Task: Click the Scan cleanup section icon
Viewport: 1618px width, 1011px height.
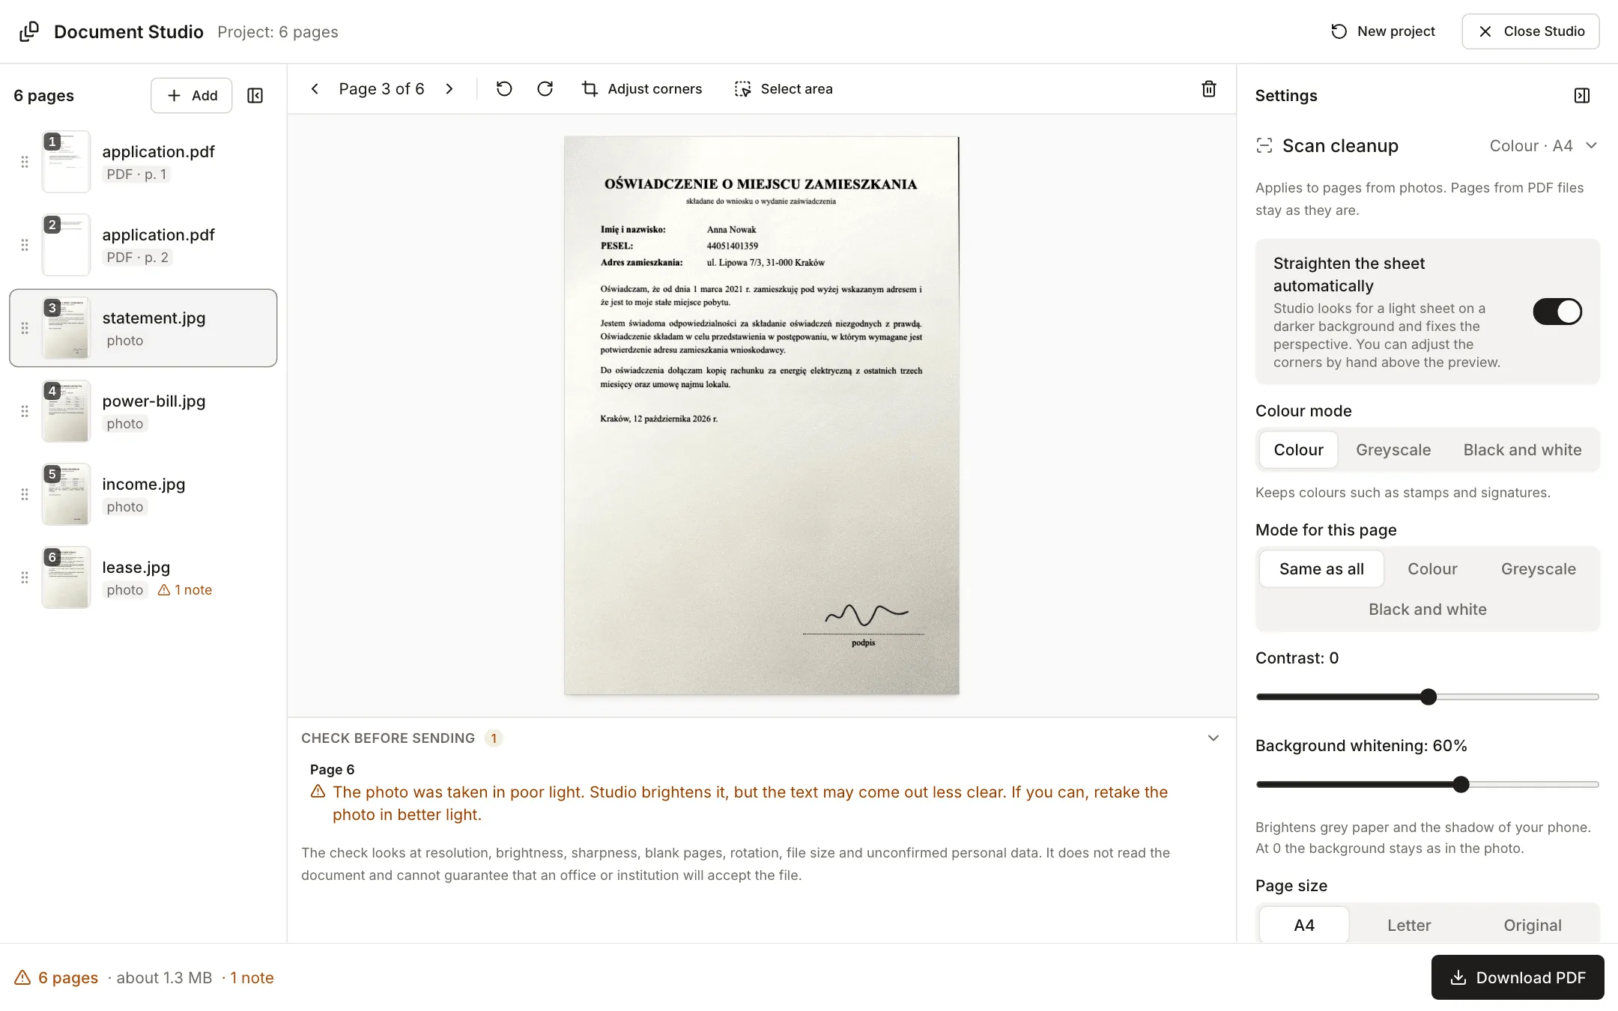Action: pos(1264,145)
